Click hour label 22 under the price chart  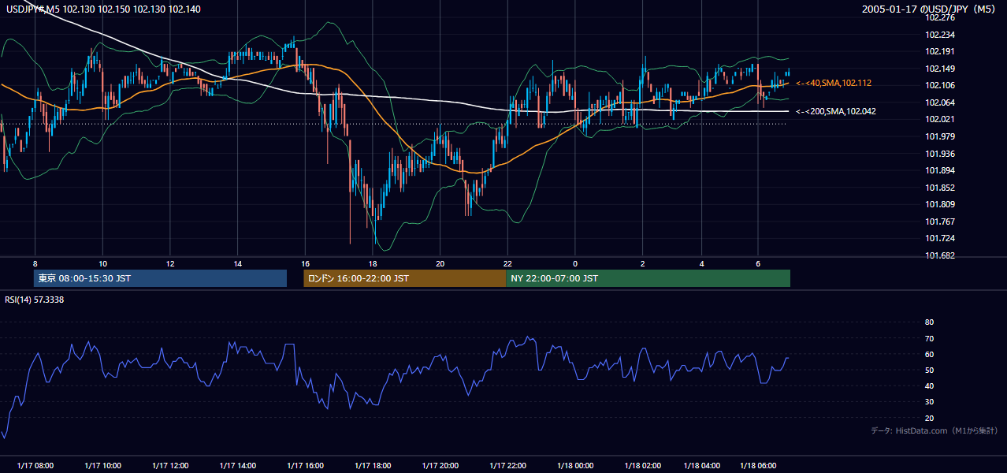(508, 263)
